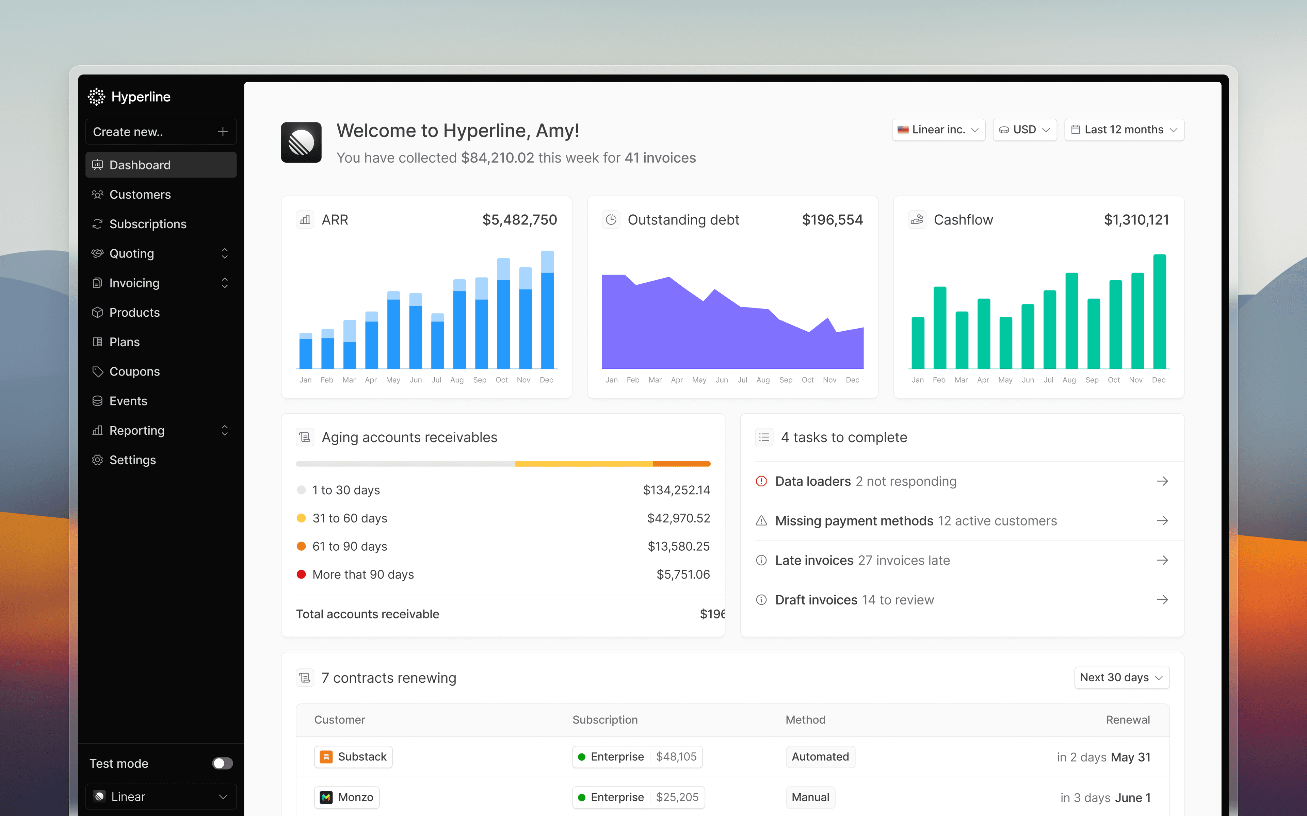Open Subscriptions in sidebar
The height and width of the screenshot is (816, 1307).
pos(147,224)
